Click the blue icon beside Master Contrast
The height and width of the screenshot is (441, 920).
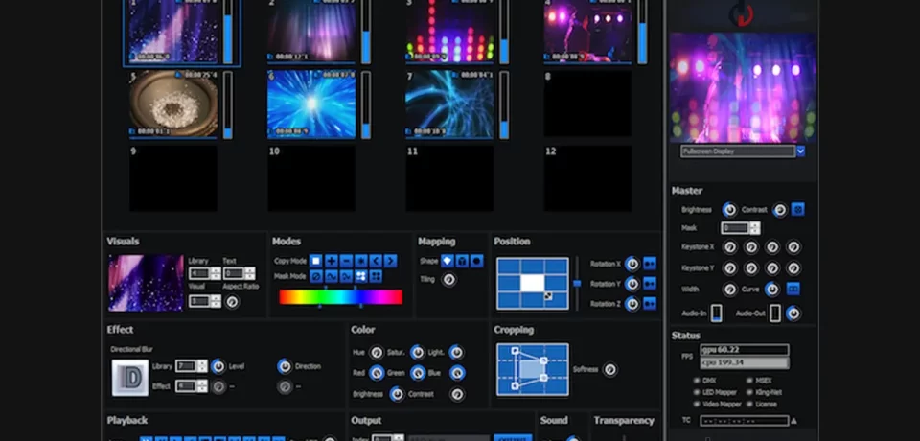[797, 209]
